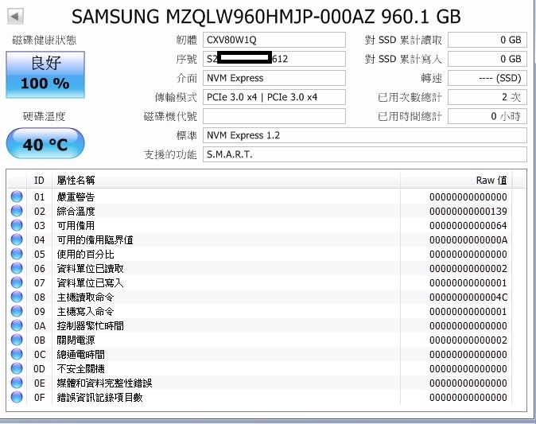Select the 資料單位已讀取 attribute name
The height and width of the screenshot is (424, 536).
(90, 269)
